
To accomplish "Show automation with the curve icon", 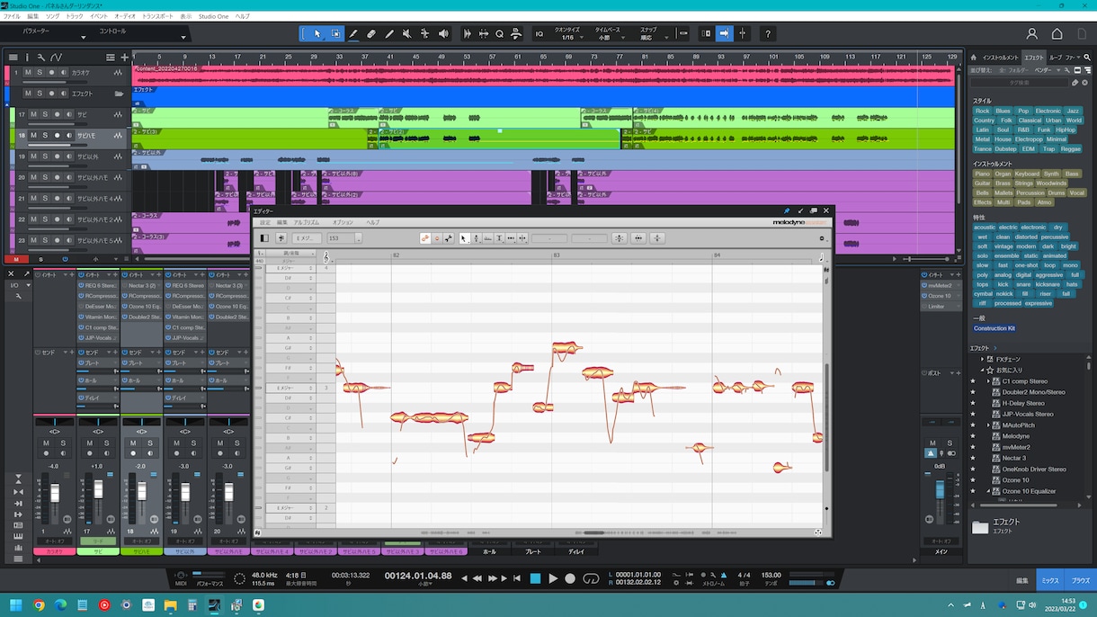I will coord(56,58).
